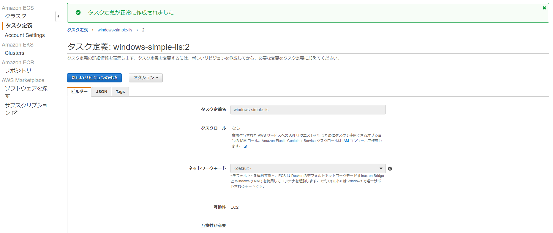
Task: Open Account Settings in sidebar
Action: 25,35
